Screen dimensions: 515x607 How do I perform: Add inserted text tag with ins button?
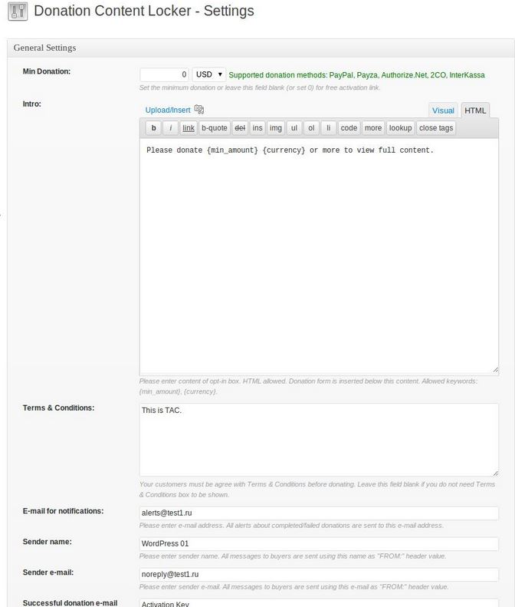click(x=257, y=127)
